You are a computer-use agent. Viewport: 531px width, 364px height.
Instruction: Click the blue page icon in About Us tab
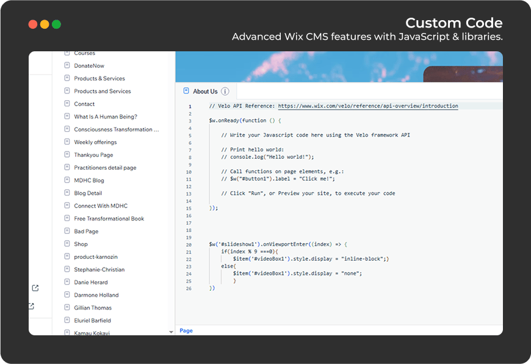pos(186,91)
